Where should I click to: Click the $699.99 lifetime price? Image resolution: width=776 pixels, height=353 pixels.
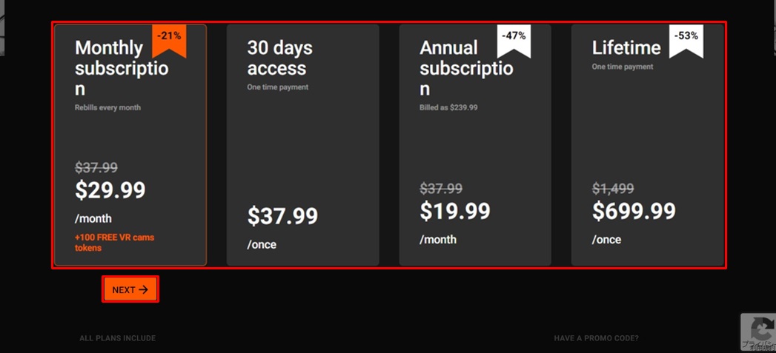tap(634, 212)
